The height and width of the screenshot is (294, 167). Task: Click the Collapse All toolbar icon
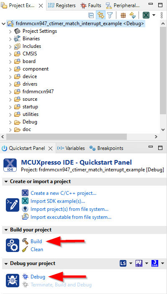click(91, 15)
